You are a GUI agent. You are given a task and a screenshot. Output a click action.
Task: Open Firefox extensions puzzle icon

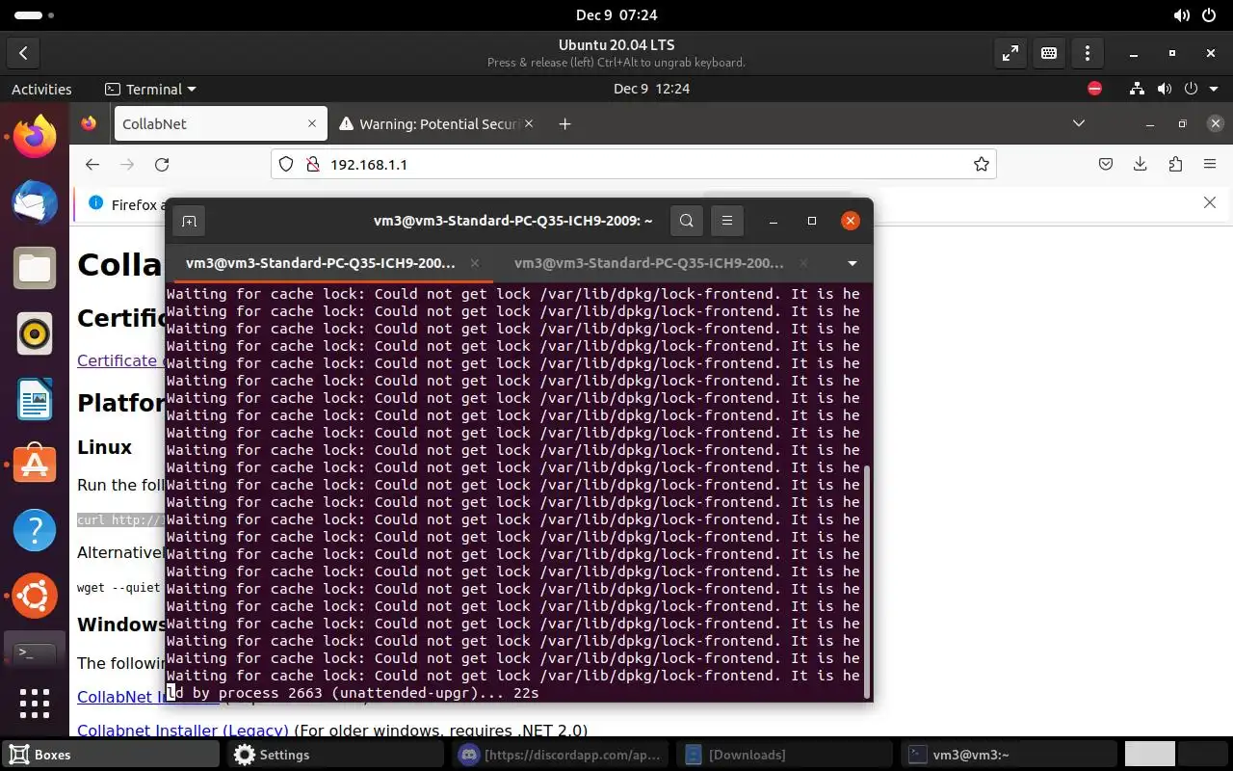[1175, 165]
